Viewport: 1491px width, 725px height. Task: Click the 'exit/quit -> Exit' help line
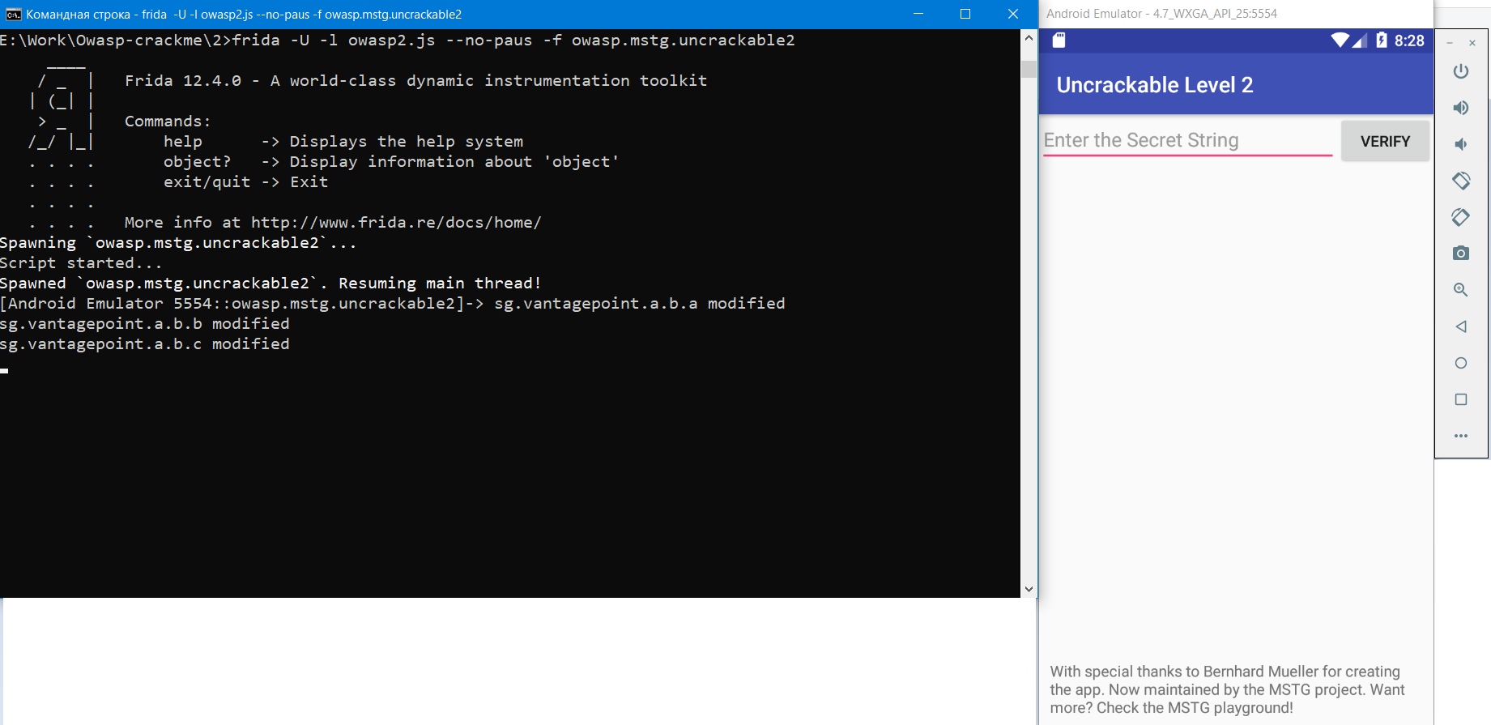246,182
